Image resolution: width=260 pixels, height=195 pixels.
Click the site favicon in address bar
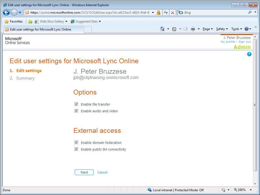(27, 12)
